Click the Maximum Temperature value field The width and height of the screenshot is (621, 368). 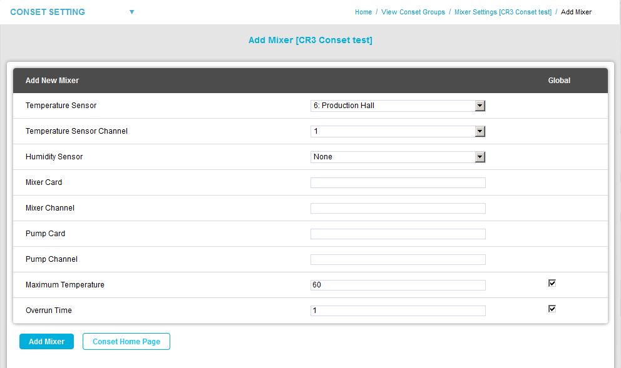point(398,285)
